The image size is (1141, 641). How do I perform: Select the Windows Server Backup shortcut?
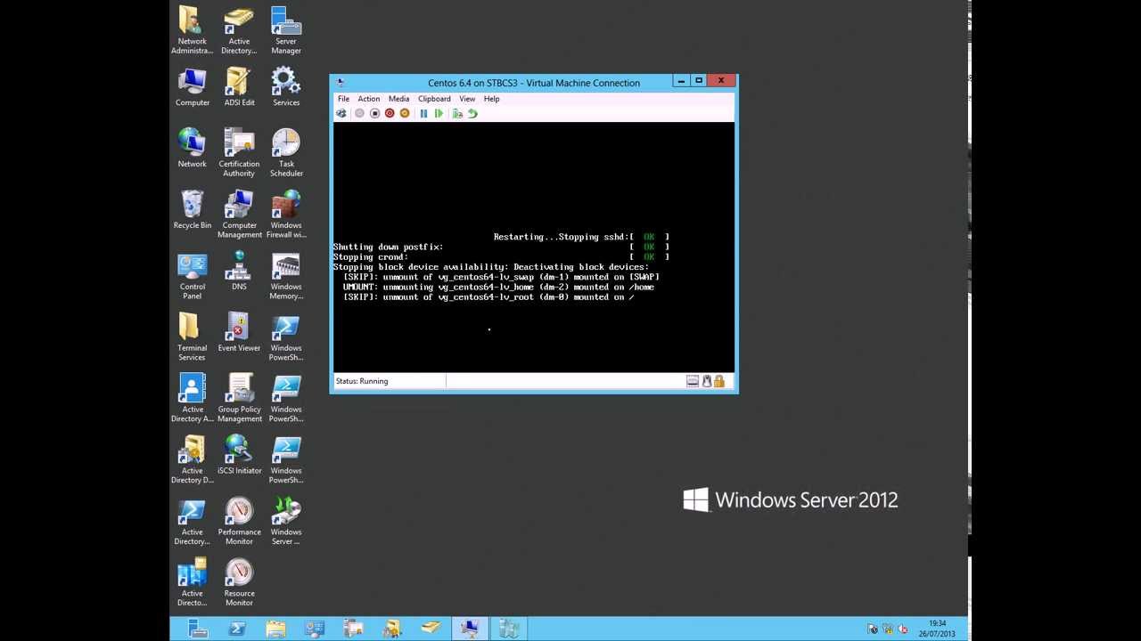point(286,521)
